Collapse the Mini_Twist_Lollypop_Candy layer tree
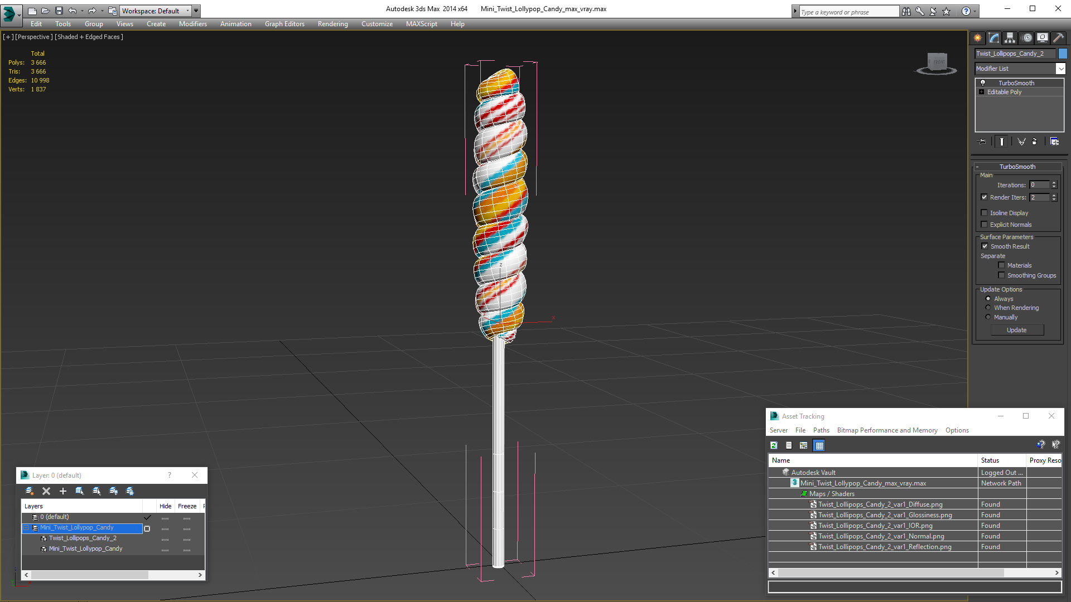Image resolution: width=1071 pixels, height=602 pixels. point(26,528)
